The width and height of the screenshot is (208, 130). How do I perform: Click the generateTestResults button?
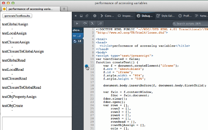point(17,16)
